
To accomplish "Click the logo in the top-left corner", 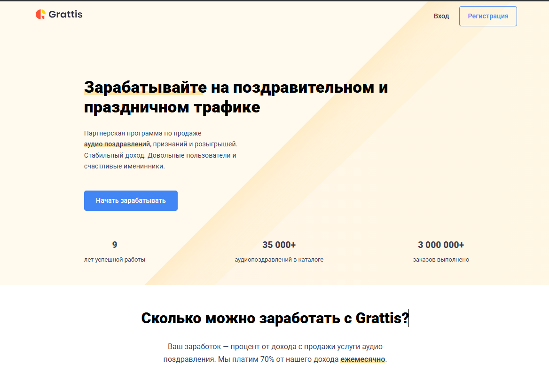I will click(x=59, y=14).
